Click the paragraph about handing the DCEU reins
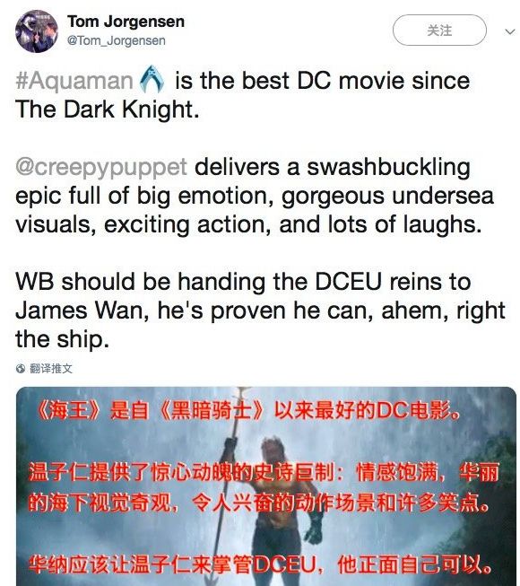The height and width of the screenshot is (586, 520). tap(260, 310)
